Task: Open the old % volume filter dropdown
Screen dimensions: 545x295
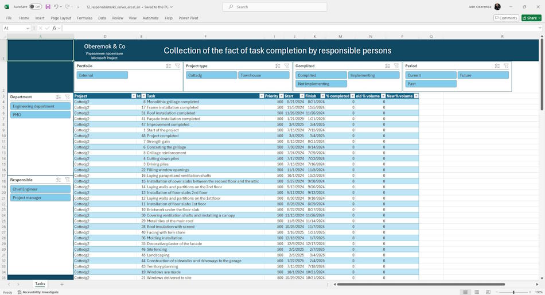Action: pyautogui.click(x=383, y=96)
